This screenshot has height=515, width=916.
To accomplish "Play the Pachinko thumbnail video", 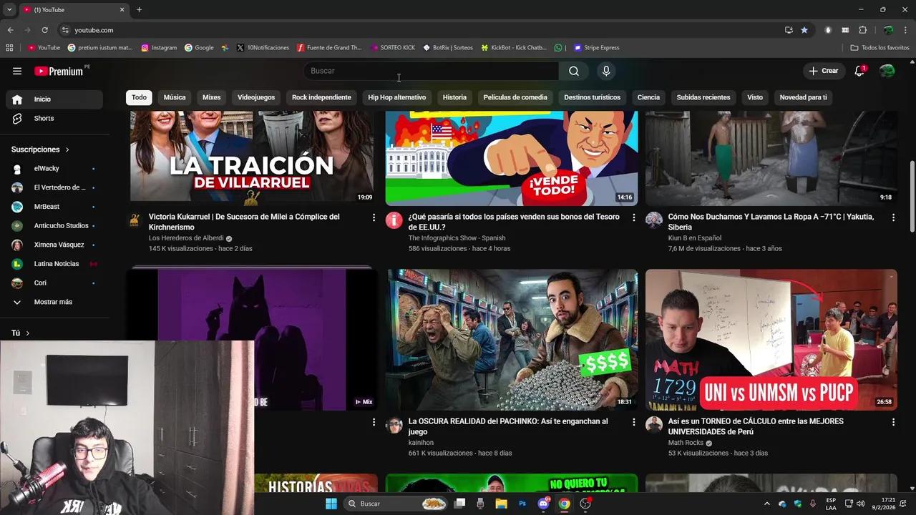I will (x=512, y=340).
